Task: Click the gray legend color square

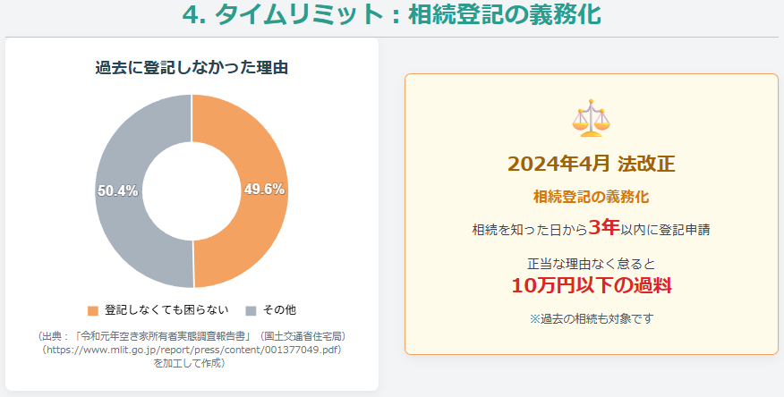Action: (251, 310)
